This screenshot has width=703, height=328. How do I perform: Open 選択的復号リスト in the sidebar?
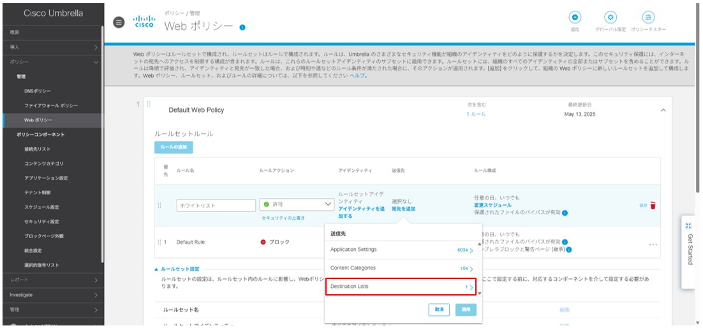click(x=41, y=265)
